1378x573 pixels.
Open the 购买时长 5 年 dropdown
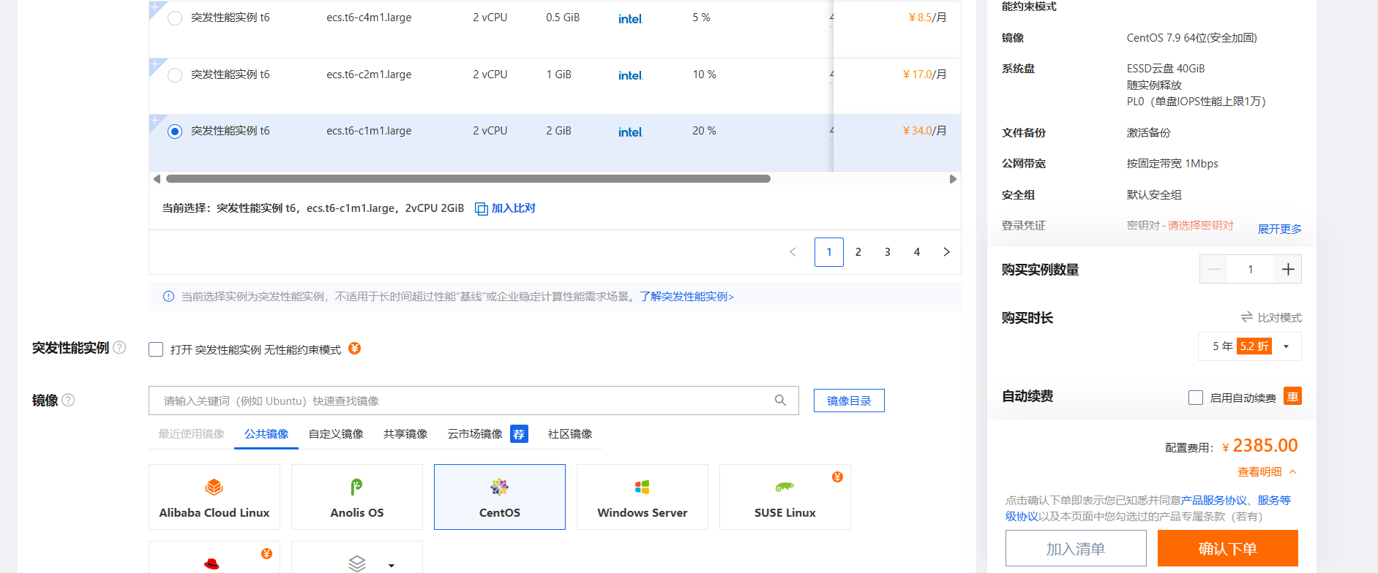(x=1249, y=346)
